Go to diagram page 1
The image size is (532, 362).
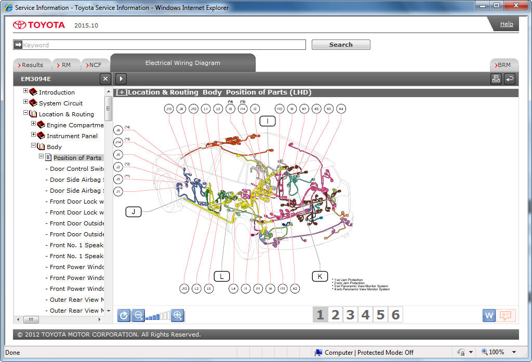pos(320,315)
